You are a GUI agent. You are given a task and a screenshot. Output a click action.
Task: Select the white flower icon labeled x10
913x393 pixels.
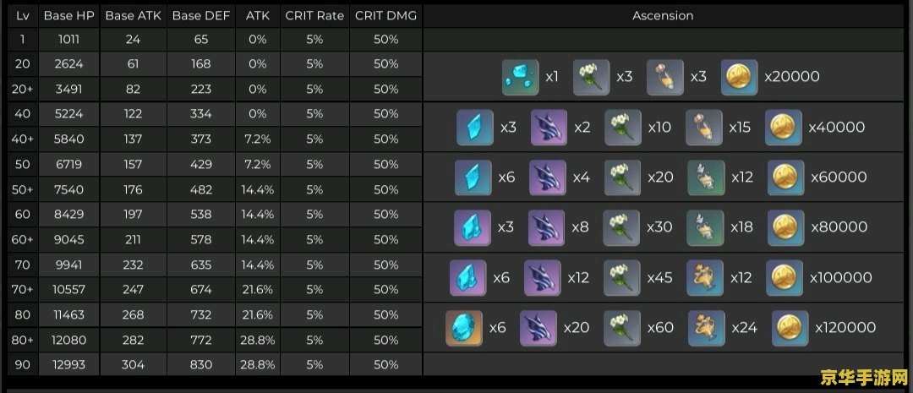622,128
